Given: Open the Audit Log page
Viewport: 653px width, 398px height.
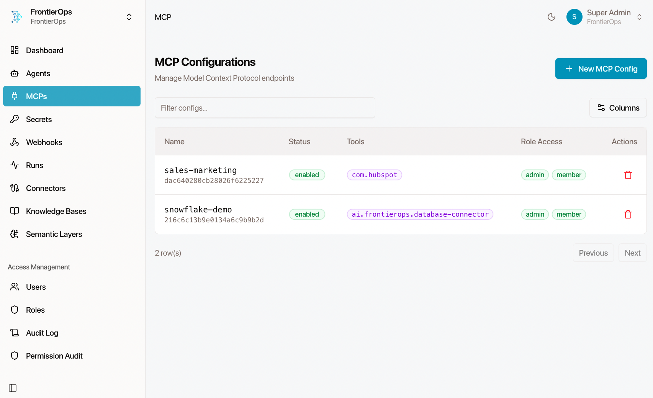Looking at the screenshot, I should 42,333.
